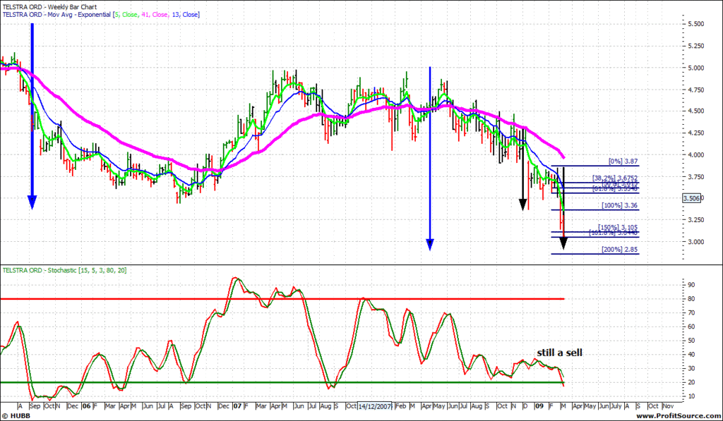Viewport: 723px width, 421px height.
Task: Click the "07" year label on time axis
Action: 237,406
